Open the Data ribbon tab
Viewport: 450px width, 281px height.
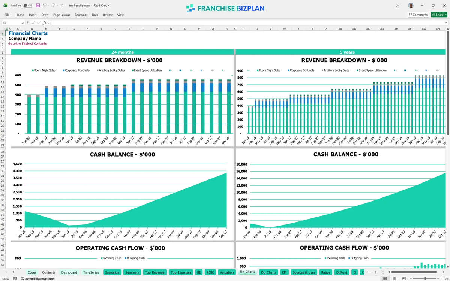95,15
